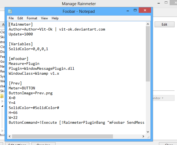Click the horizontal scrollbar thumb

pos(62,137)
